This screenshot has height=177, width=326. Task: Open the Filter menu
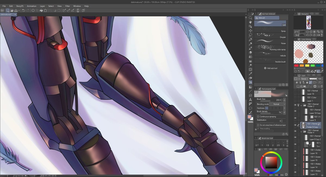click(67, 6)
